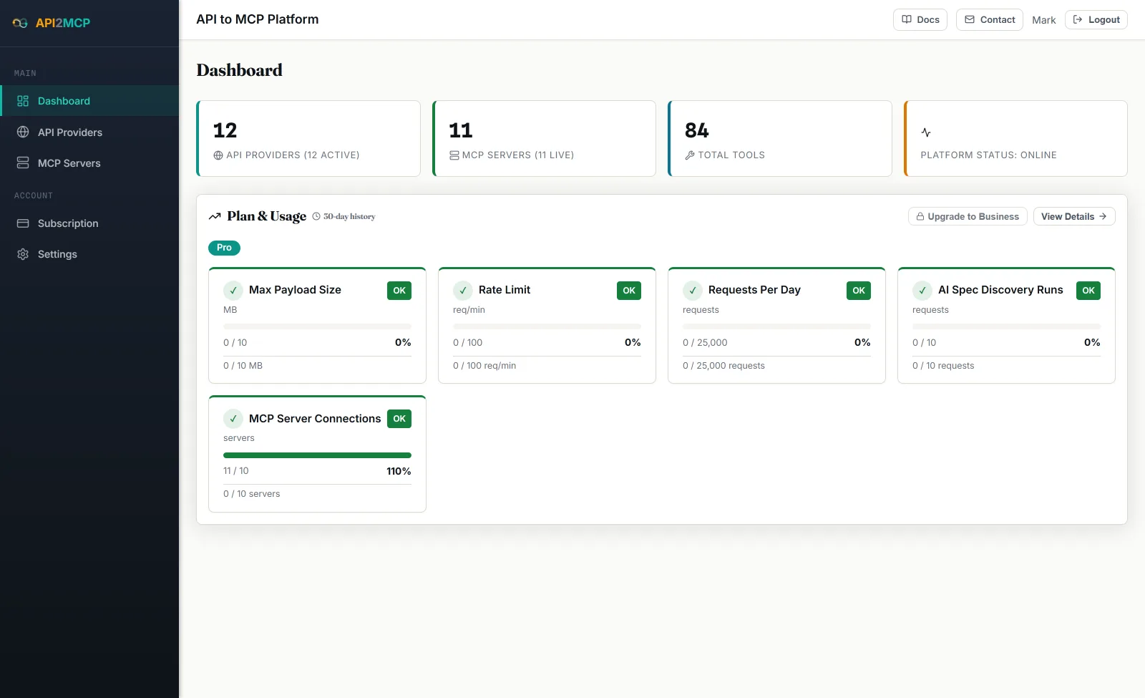Click the Max Payload Size progress bar
Image resolution: width=1145 pixels, height=698 pixels.
pyautogui.click(x=317, y=326)
